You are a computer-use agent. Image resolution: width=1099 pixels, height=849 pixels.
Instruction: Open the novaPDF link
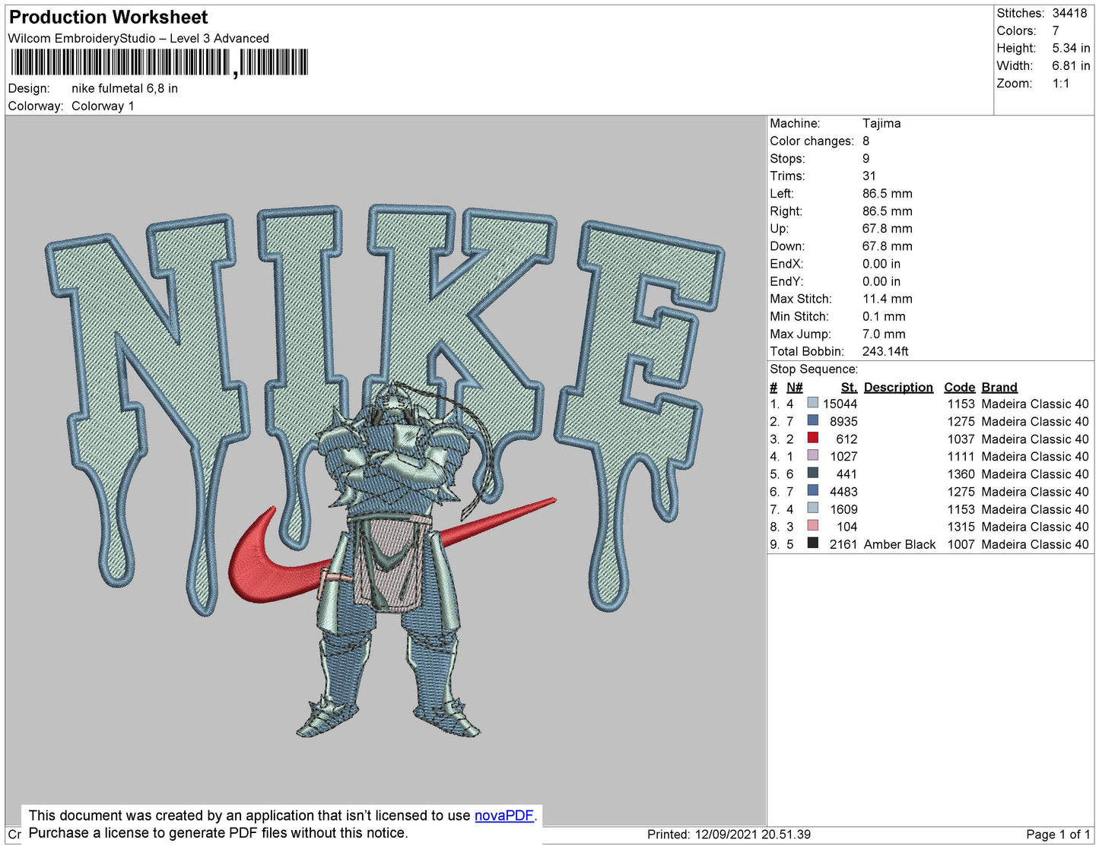pyautogui.click(x=503, y=815)
